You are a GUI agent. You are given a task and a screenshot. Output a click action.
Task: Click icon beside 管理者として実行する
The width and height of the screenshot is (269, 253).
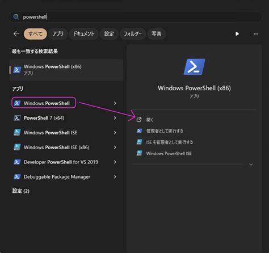(x=140, y=131)
